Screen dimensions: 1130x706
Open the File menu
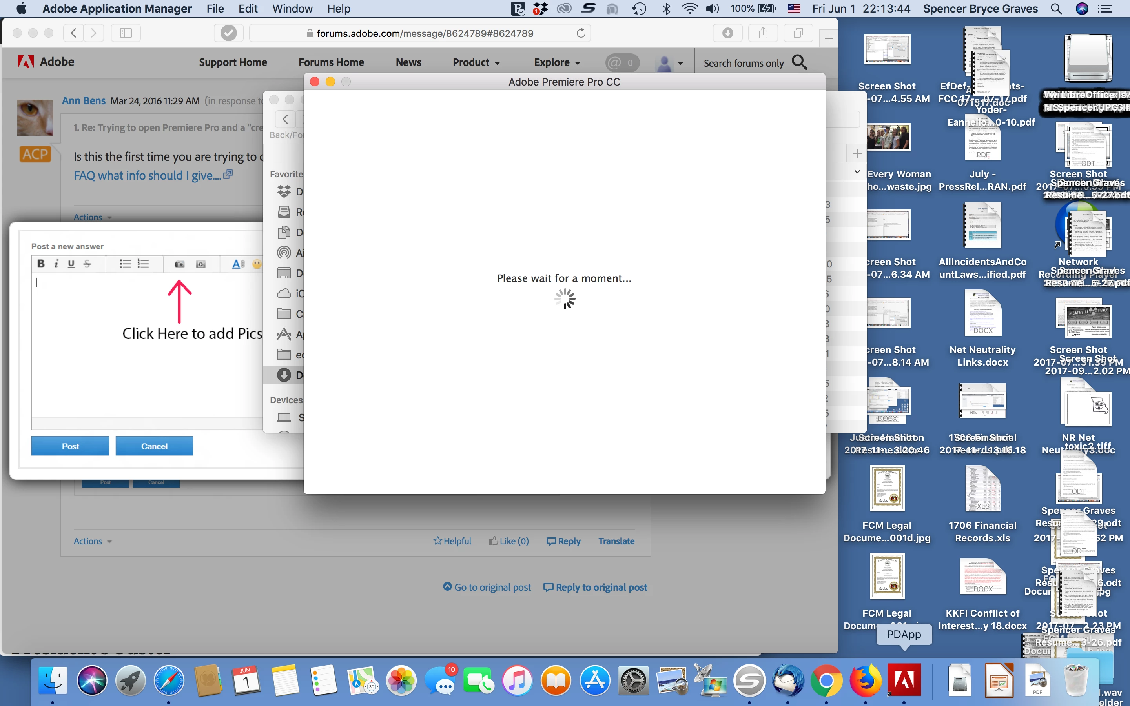[x=215, y=8]
